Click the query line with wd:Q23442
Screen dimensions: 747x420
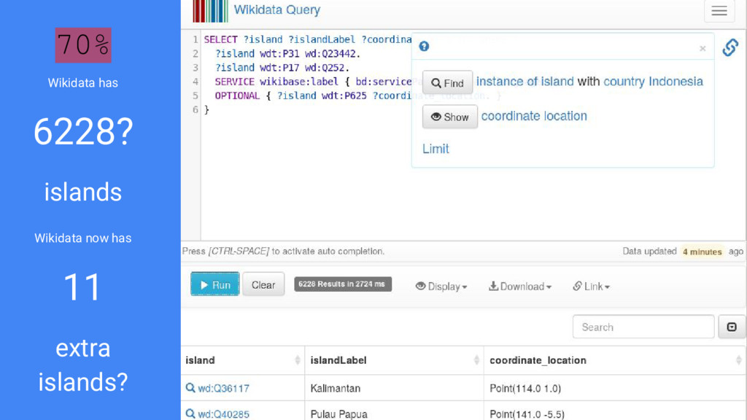tap(287, 53)
